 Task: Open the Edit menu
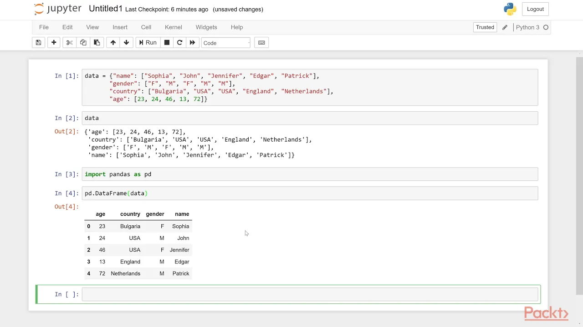coord(67,27)
